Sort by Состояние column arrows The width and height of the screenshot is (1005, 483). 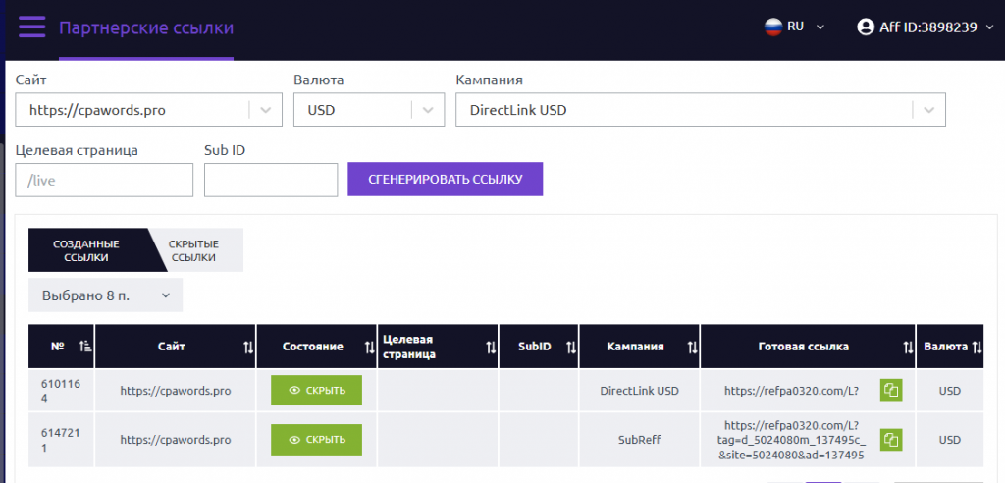369,347
